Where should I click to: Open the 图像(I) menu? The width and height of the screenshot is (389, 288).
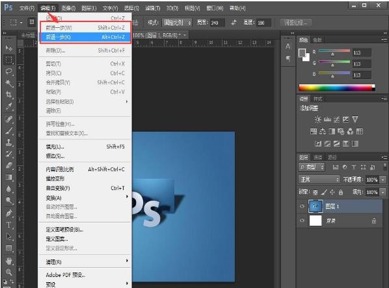point(68,8)
